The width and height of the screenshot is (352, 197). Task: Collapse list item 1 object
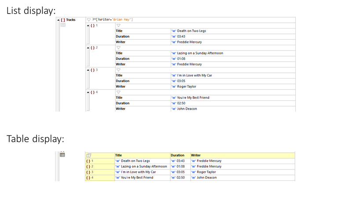pos(88,25)
